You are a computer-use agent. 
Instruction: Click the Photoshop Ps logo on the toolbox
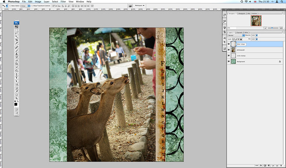tap(16, 23)
